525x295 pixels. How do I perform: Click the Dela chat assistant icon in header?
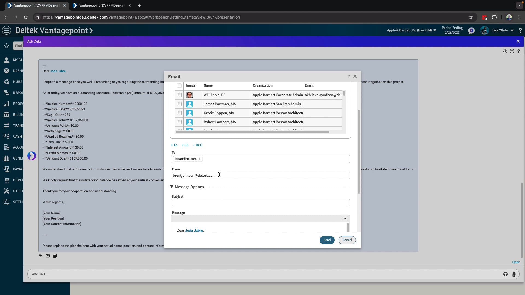[x=471, y=30]
